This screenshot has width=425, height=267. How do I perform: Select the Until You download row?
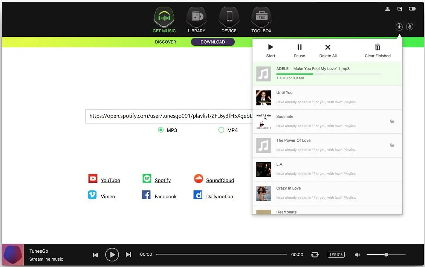327,98
